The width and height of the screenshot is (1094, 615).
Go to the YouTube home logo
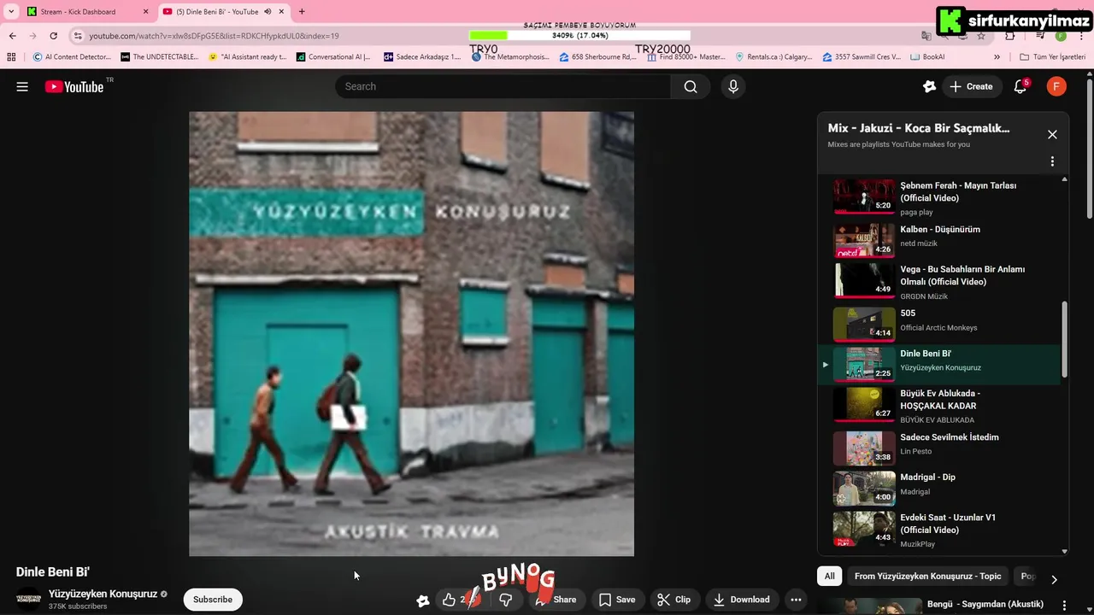click(x=74, y=86)
